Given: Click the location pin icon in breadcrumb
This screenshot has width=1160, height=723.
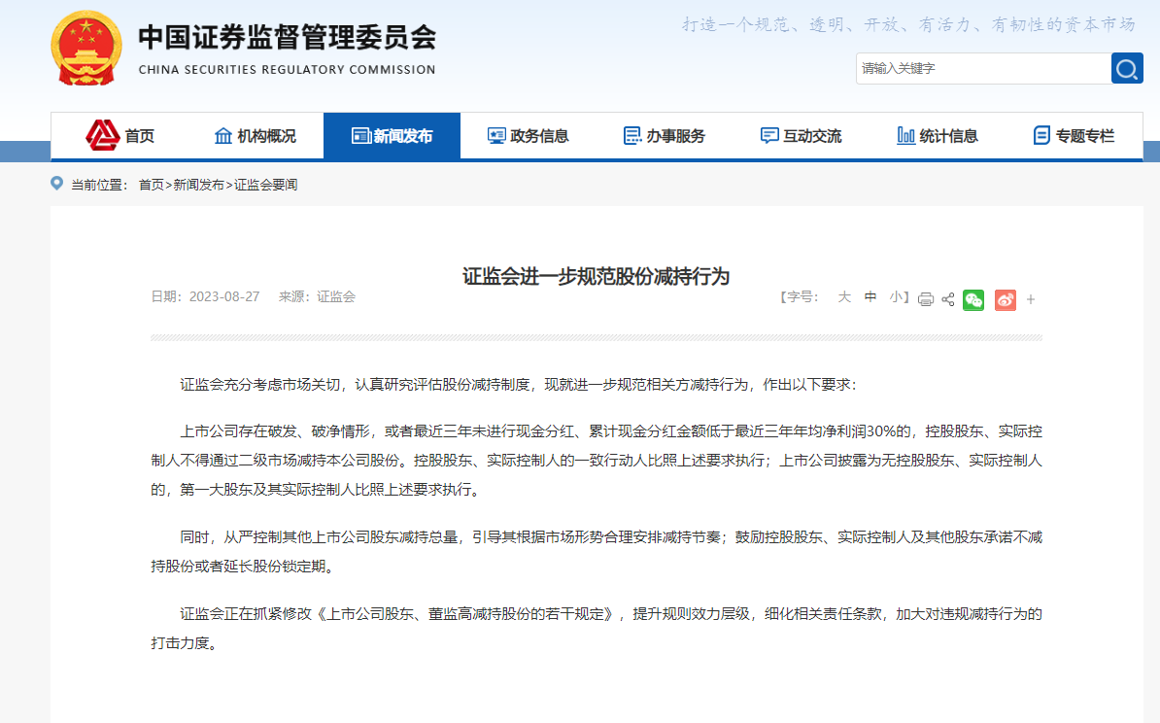Looking at the screenshot, I should (x=56, y=183).
